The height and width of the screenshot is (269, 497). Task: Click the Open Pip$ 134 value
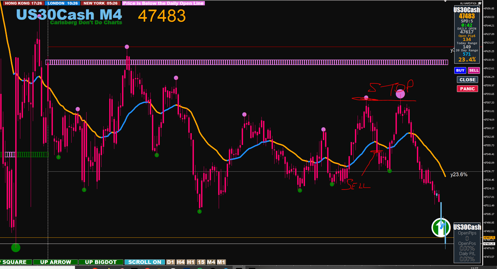click(467, 39)
